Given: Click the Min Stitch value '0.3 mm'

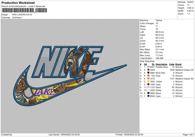Looking at the screenshot, I should click(159, 52).
